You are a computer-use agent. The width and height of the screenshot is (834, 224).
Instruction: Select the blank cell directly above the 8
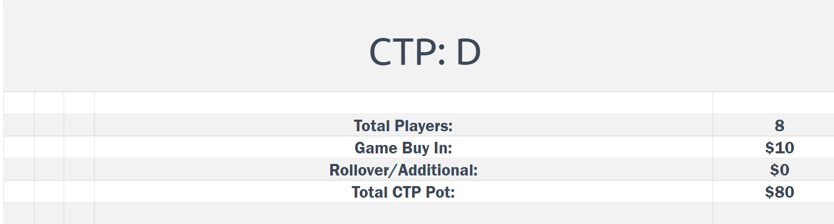pyautogui.click(x=773, y=103)
